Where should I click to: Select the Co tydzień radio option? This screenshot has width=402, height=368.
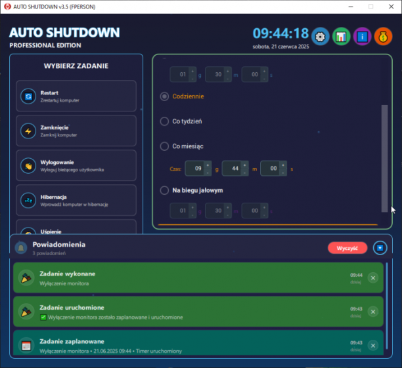164,121
